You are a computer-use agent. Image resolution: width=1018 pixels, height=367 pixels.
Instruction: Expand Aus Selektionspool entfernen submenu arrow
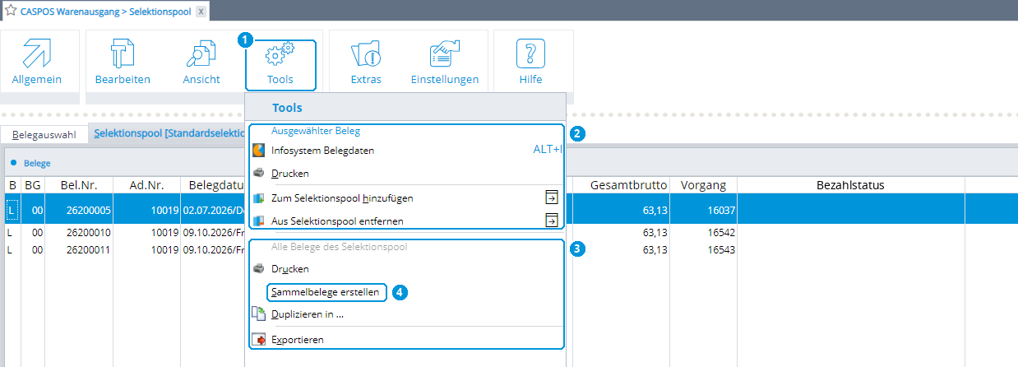coord(552,220)
